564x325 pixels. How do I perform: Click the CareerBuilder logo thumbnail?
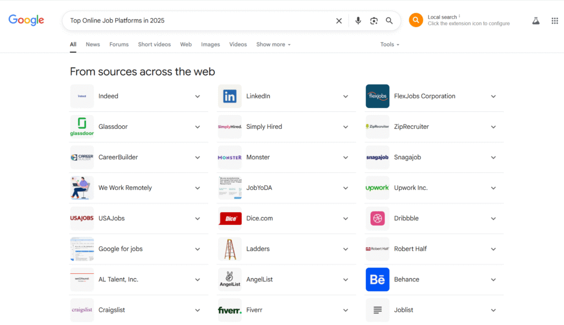[x=82, y=158]
